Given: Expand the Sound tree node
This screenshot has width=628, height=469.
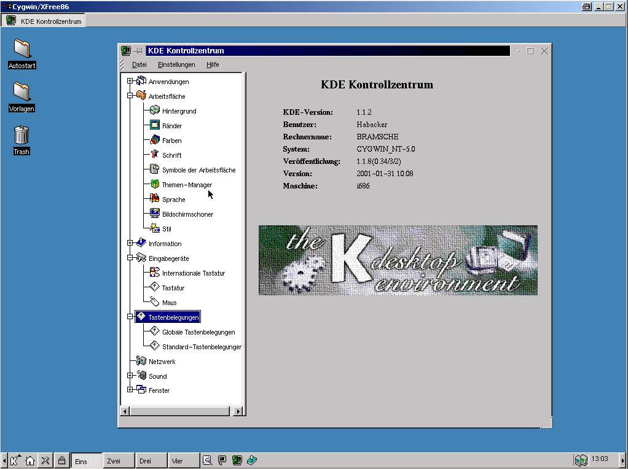Looking at the screenshot, I should [x=130, y=376].
